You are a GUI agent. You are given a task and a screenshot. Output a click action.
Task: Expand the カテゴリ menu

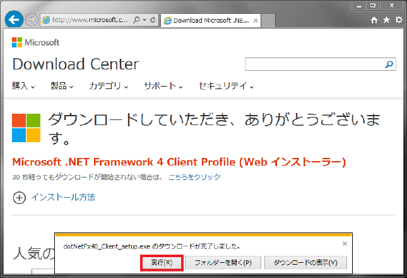[x=109, y=86]
